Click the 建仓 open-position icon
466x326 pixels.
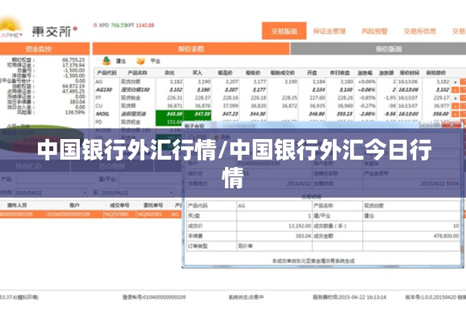point(107,61)
